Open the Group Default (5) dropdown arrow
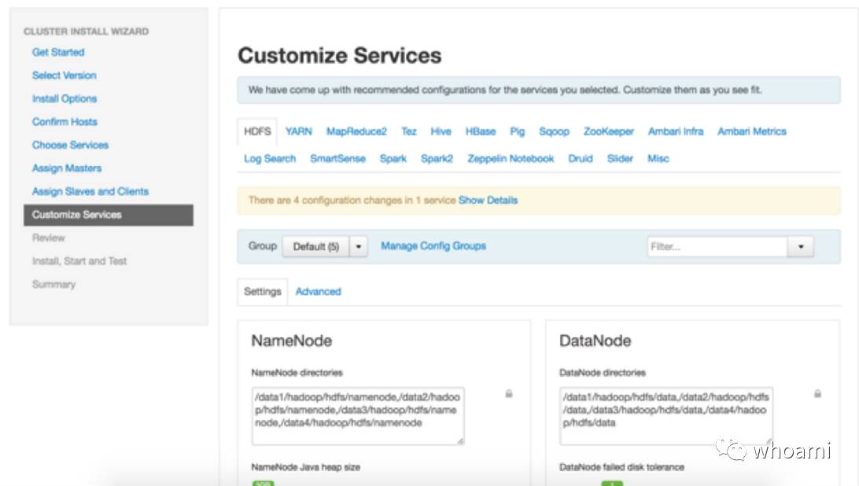Image resolution: width=859 pixels, height=486 pixels. coord(359,246)
